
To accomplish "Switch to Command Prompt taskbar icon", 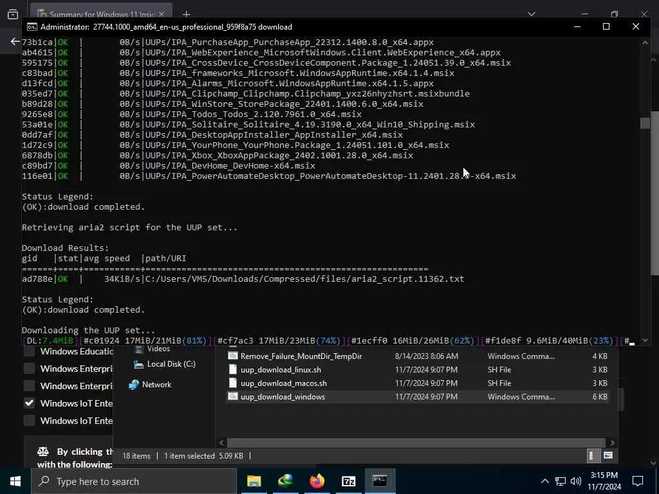I will [380, 481].
